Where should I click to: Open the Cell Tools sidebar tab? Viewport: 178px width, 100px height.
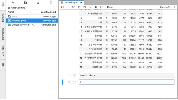[x=3, y=51]
